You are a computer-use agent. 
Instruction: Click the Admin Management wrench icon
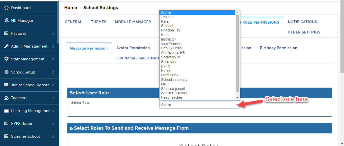coord(6,46)
